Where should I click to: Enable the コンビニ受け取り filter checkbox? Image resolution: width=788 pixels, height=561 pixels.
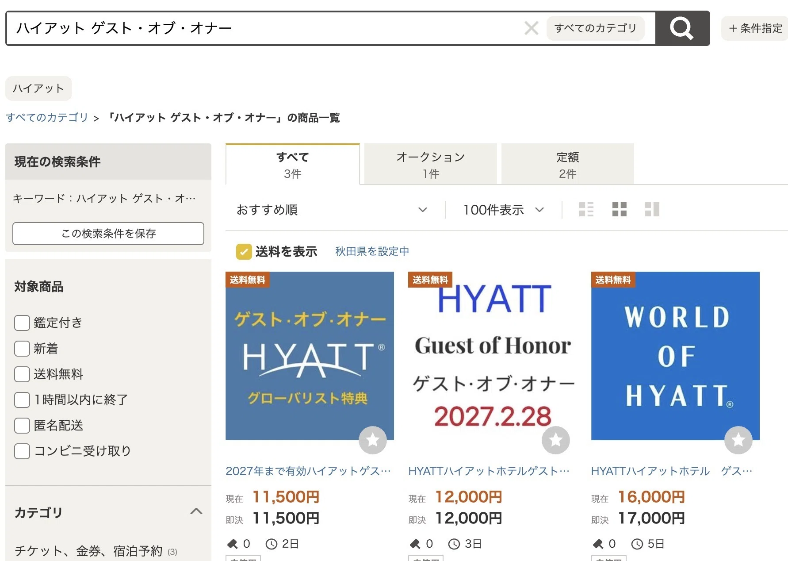click(x=22, y=451)
